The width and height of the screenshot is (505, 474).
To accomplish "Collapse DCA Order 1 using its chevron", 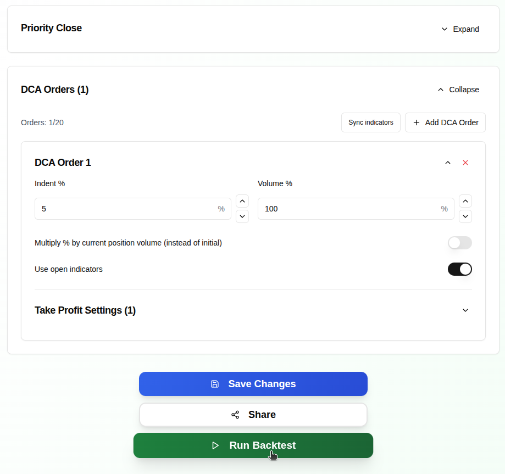I will point(447,163).
